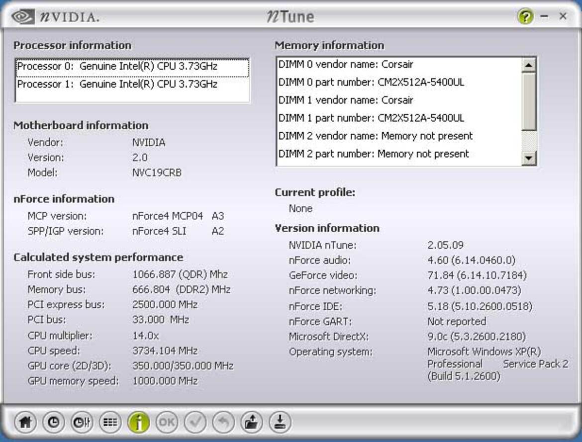Viewport: 582px width, 442px height.
Task: Close the nTune window
Action: [563, 16]
